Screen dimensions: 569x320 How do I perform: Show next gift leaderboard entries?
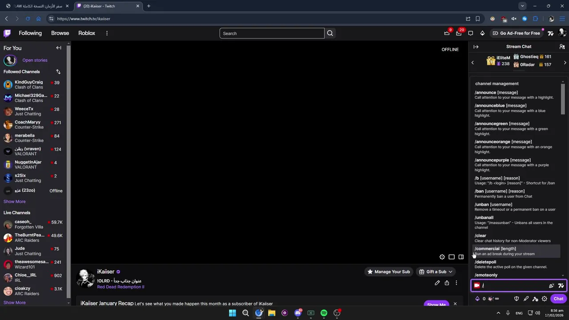point(565,63)
